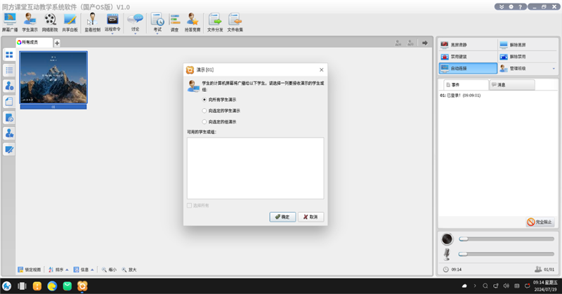Confirm the dialog with 确定 button
This screenshot has width=562, height=294.
click(x=282, y=217)
